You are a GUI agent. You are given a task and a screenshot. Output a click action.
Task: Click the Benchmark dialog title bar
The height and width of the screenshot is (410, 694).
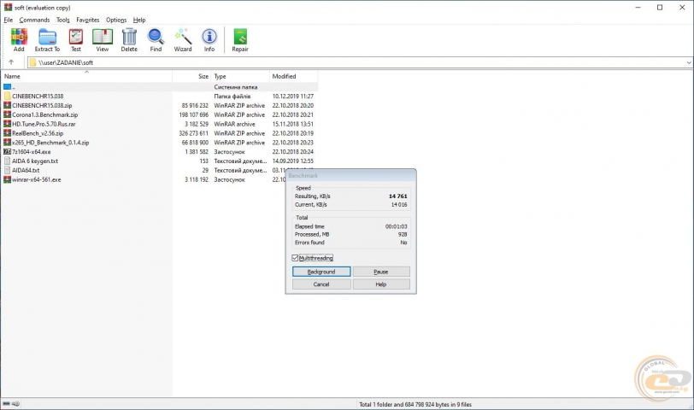pyautogui.click(x=350, y=176)
